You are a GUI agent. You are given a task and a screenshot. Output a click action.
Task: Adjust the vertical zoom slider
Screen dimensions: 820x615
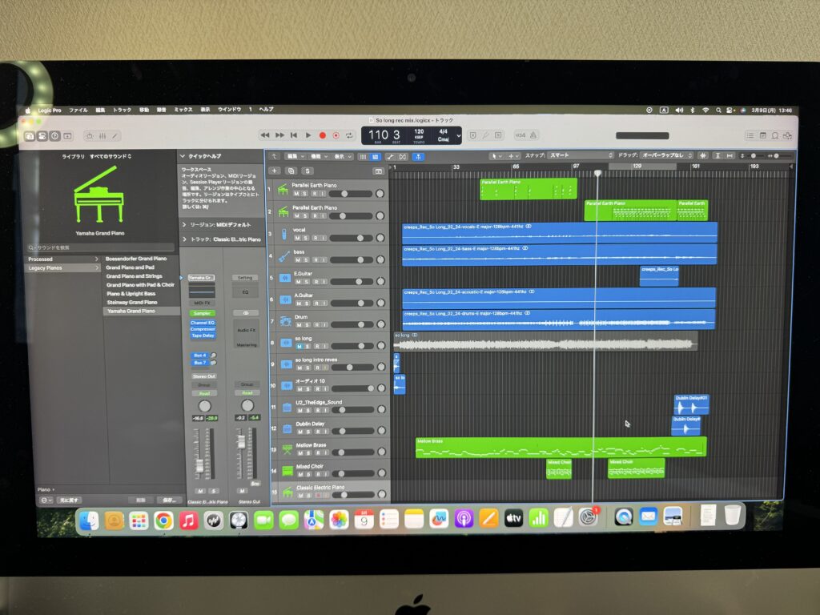click(x=753, y=155)
